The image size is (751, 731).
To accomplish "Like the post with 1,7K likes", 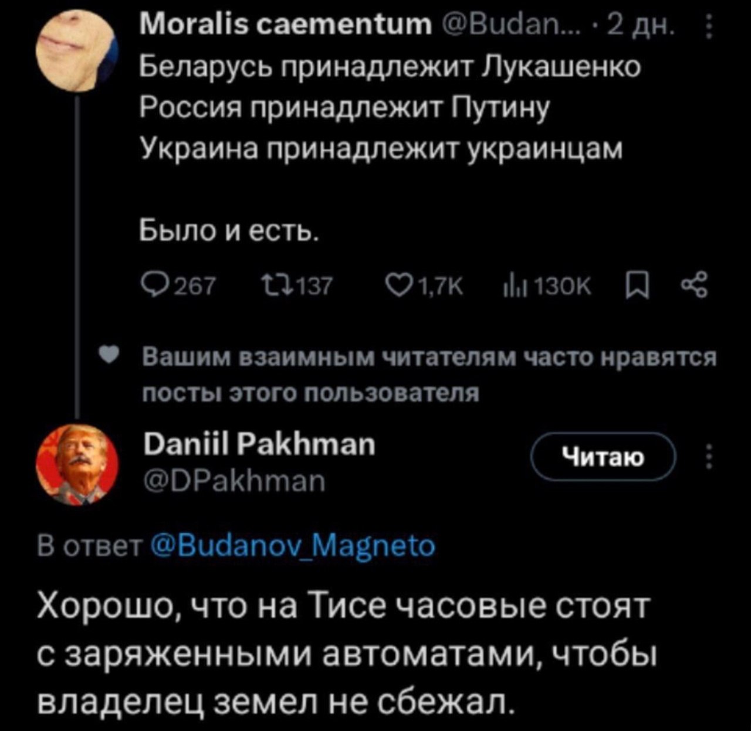I will pos(394,287).
